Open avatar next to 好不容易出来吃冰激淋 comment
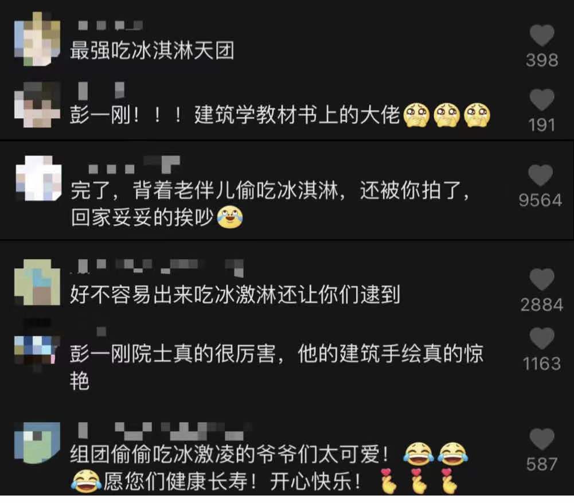 coord(37,282)
